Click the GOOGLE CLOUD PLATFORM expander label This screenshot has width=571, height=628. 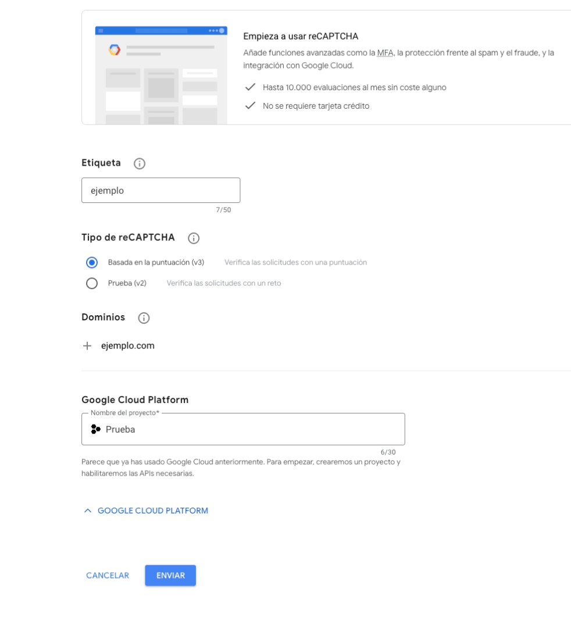point(153,511)
